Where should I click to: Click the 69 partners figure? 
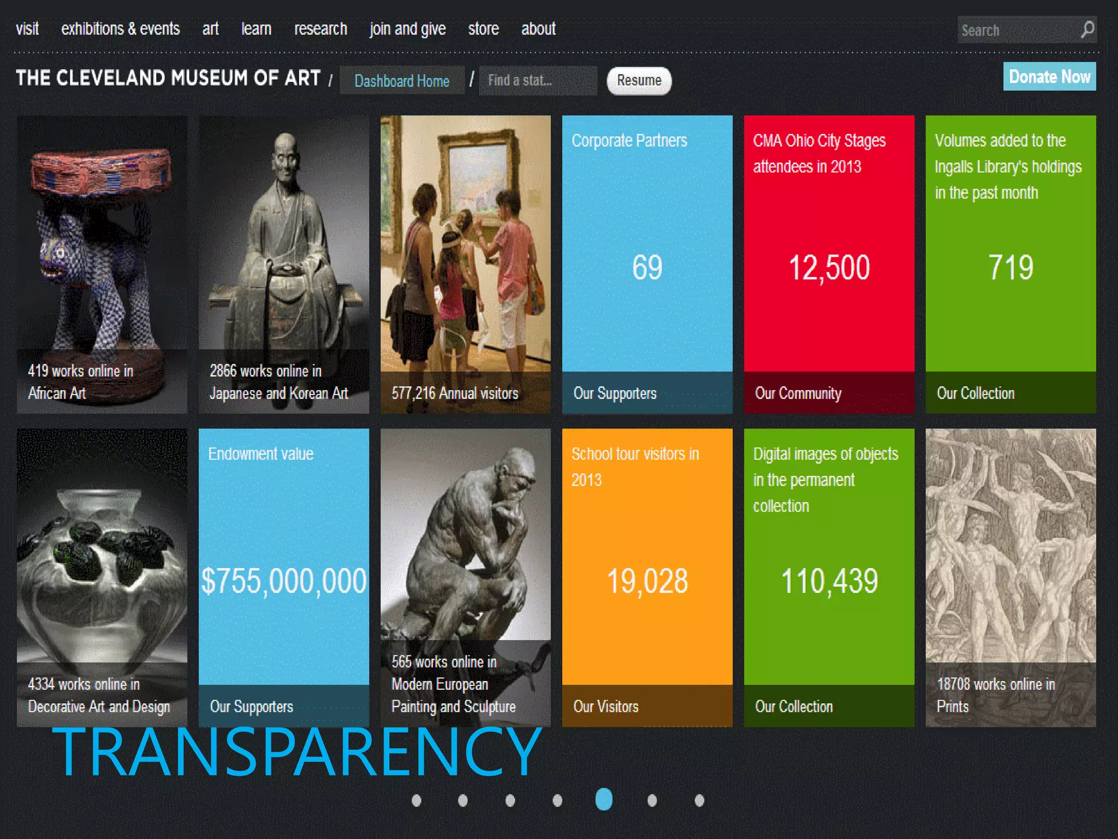click(x=647, y=268)
